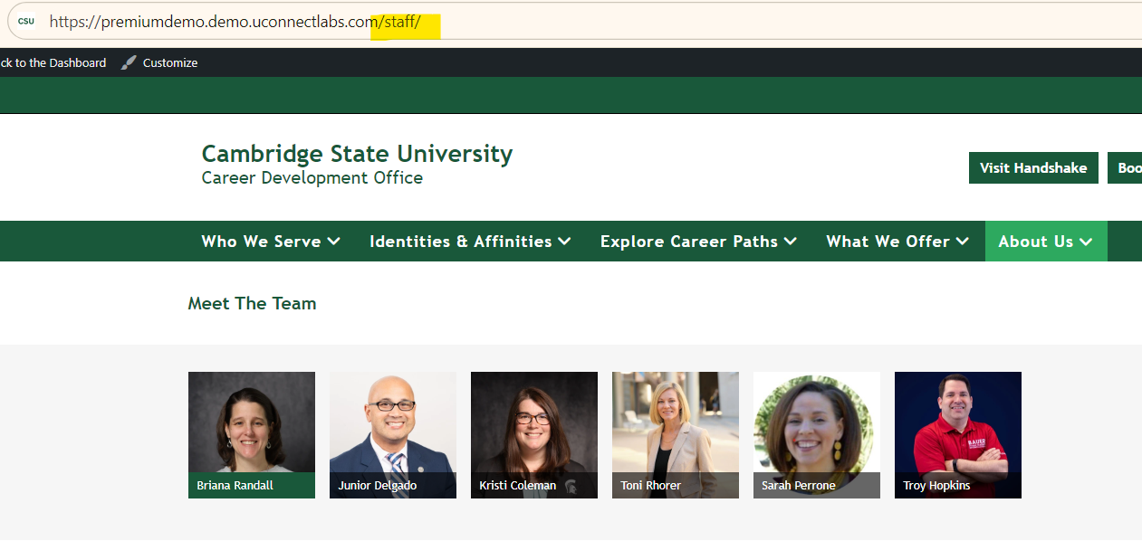Expand the What We Offer menu
Viewport: 1142px width, 560px height.
(x=897, y=242)
